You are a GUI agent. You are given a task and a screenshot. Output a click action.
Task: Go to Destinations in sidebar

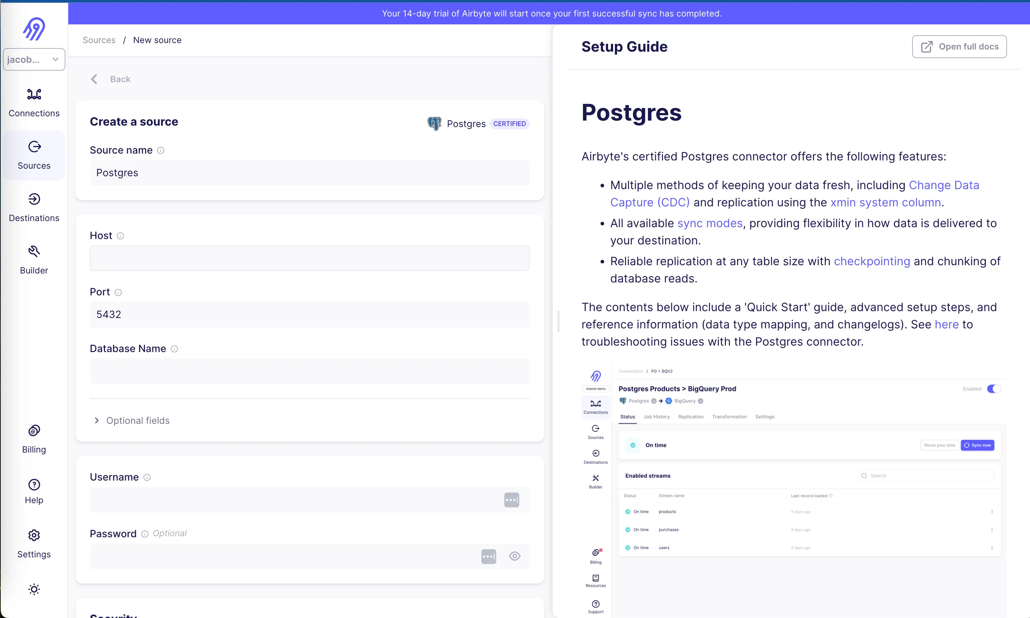tap(34, 207)
